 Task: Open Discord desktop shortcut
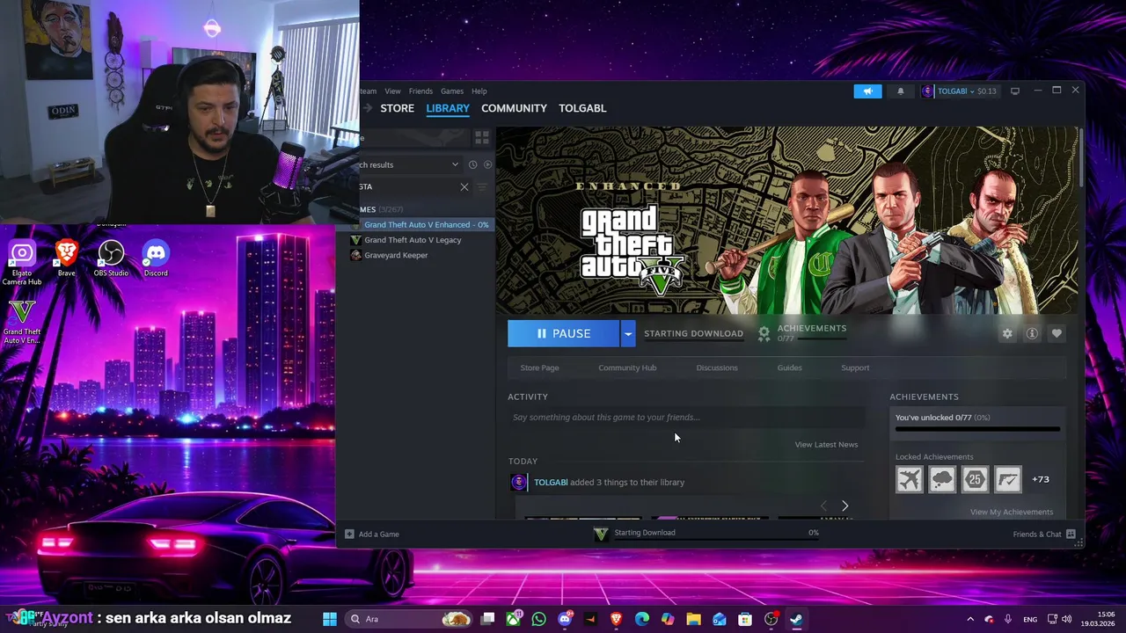pos(156,259)
